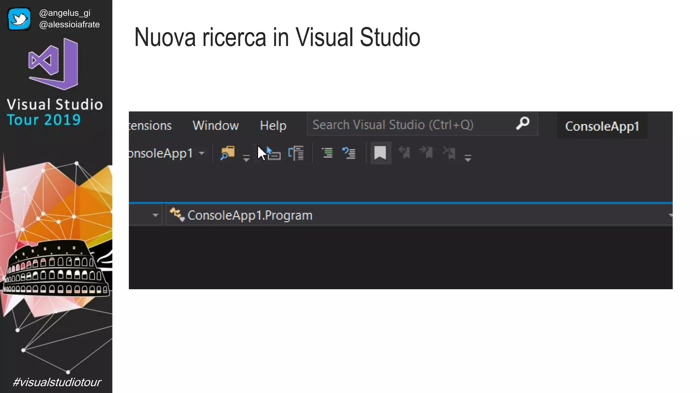Open toolbar options after bookmark icons

click(x=468, y=158)
